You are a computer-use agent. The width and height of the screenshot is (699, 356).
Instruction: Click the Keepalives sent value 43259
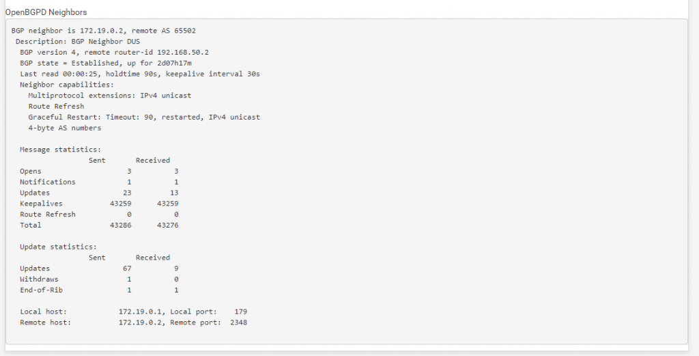(120, 204)
